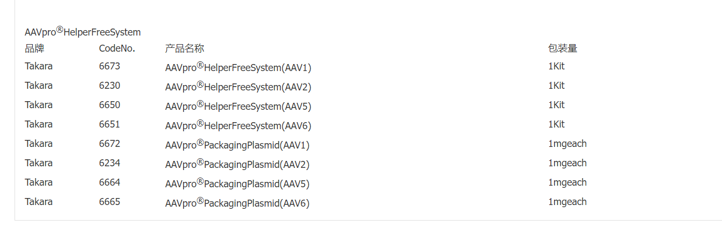Click AAVpro PackagingPlasmid(AAV2) product name

click(x=237, y=165)
